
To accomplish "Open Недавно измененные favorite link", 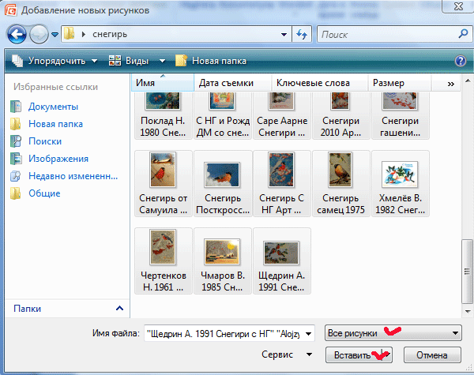I will tap(73, 176).
